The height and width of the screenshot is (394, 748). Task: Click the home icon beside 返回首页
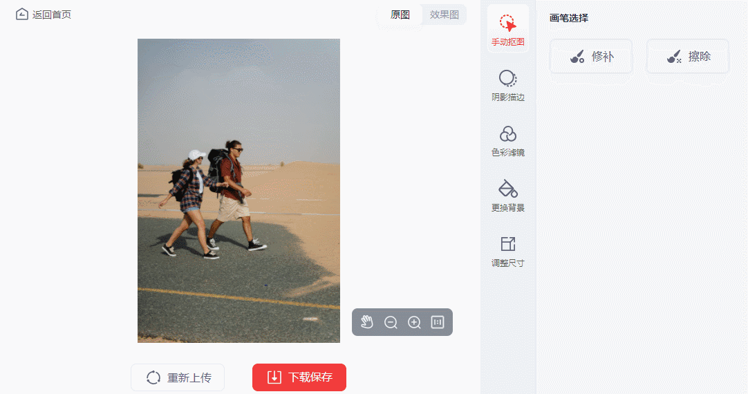[x=21, y=15]
